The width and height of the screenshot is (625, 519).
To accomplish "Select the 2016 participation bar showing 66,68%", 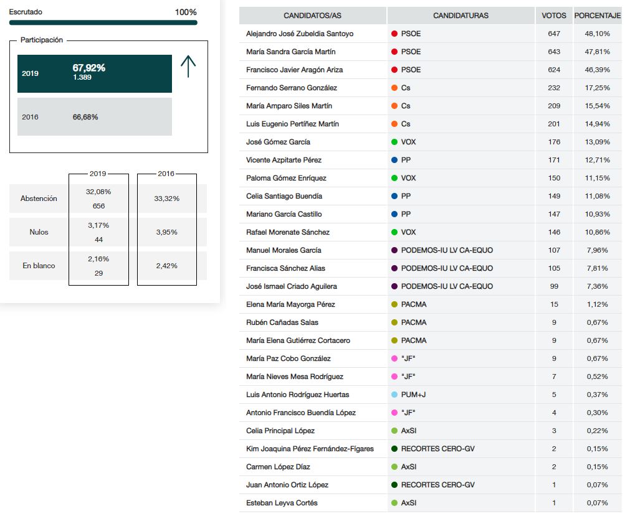I will [94, 117].
